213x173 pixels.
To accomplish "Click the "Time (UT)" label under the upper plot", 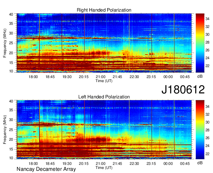I will 104,81.
